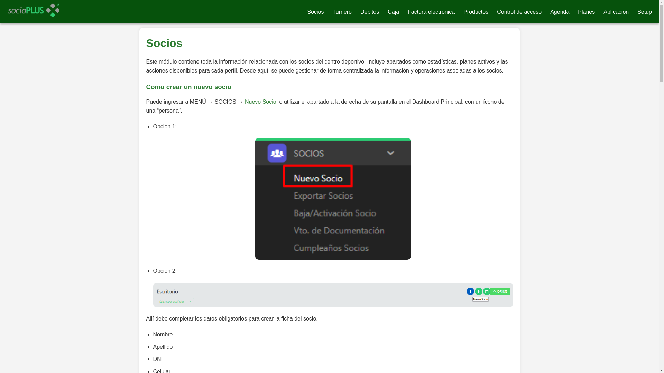Click the Escritorio dashboard screenshot image
664x373 pixels.
[333, 295]
